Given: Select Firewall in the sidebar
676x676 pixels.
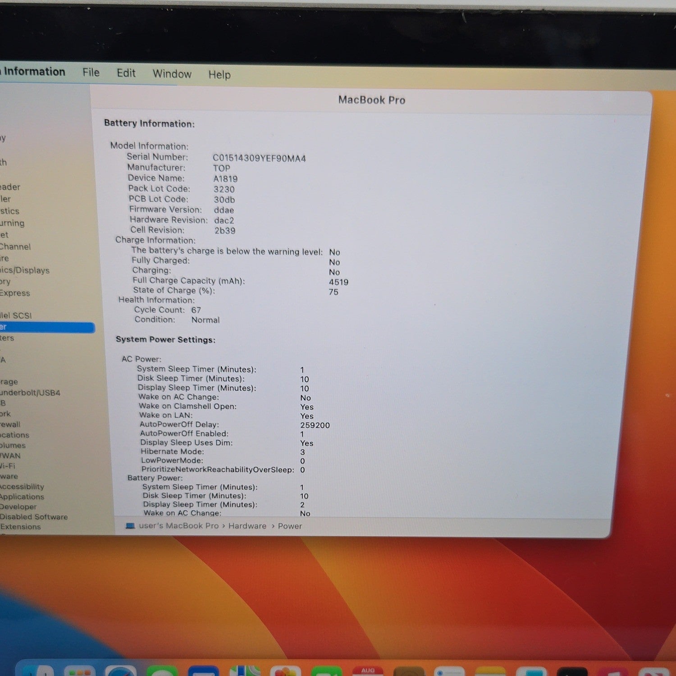Looking at the screenshot, I should pos(10,425).
